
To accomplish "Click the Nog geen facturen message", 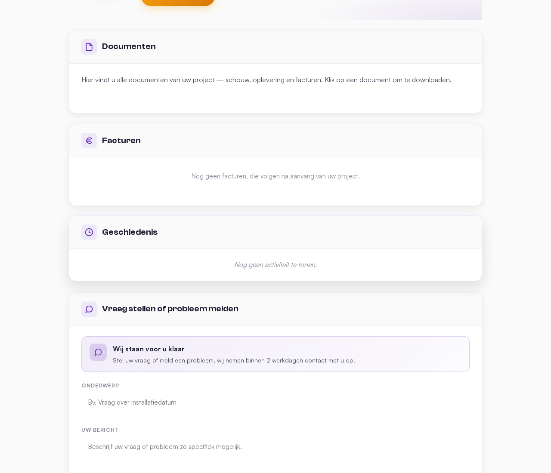I will click(x=275, y=176).
